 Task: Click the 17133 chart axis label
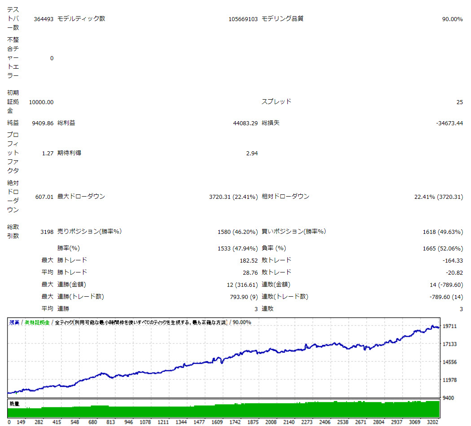tap(450, 344)
